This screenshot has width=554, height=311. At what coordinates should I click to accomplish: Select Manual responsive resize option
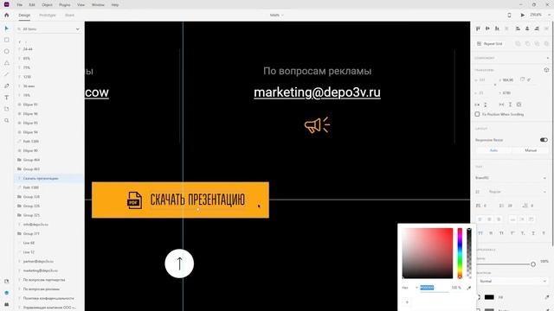pyautogui.click(x=531, y=150)
